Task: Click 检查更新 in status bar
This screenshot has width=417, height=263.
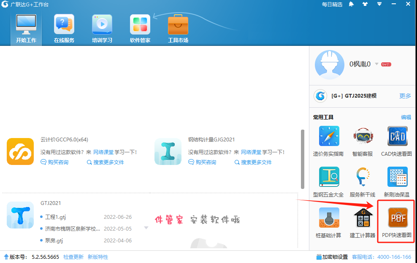Action: pos(73,257)
